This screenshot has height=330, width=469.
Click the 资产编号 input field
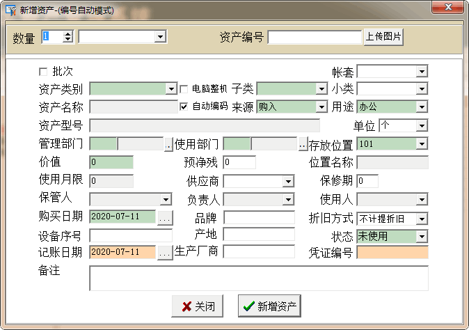point(315,37)
